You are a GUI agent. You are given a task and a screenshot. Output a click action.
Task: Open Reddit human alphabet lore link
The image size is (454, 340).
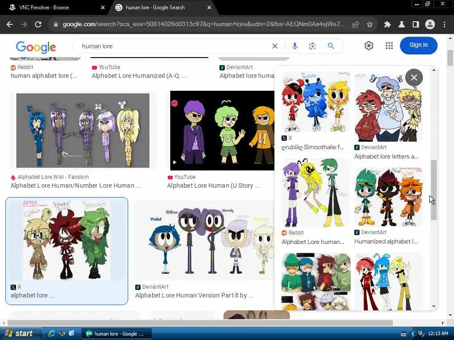click(x=44, y=76)
